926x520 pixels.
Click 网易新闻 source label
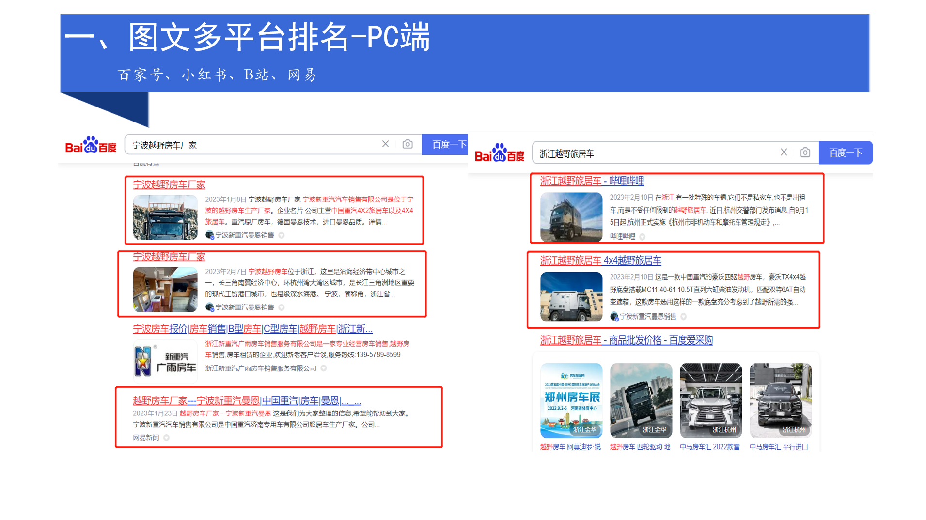(146, 438)
